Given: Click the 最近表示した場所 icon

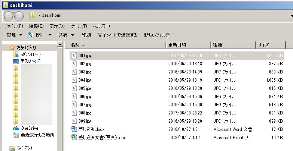Looking at the screenshot, I should pos(16,135).
